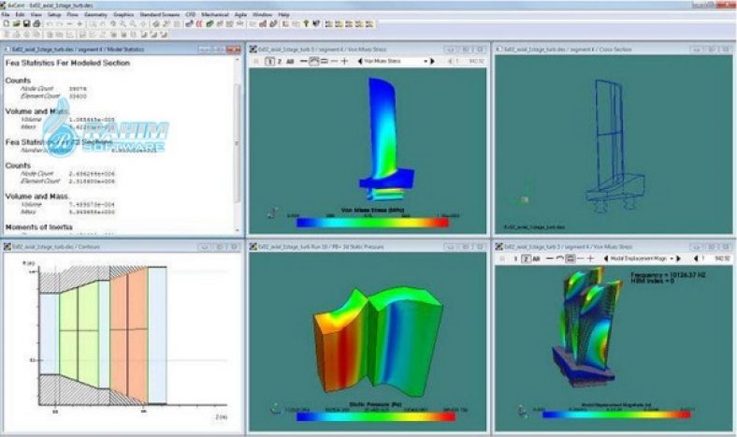
Task: Click next arrow right of Modal Displacement dropdown
Action: click(x=678, y=258)
